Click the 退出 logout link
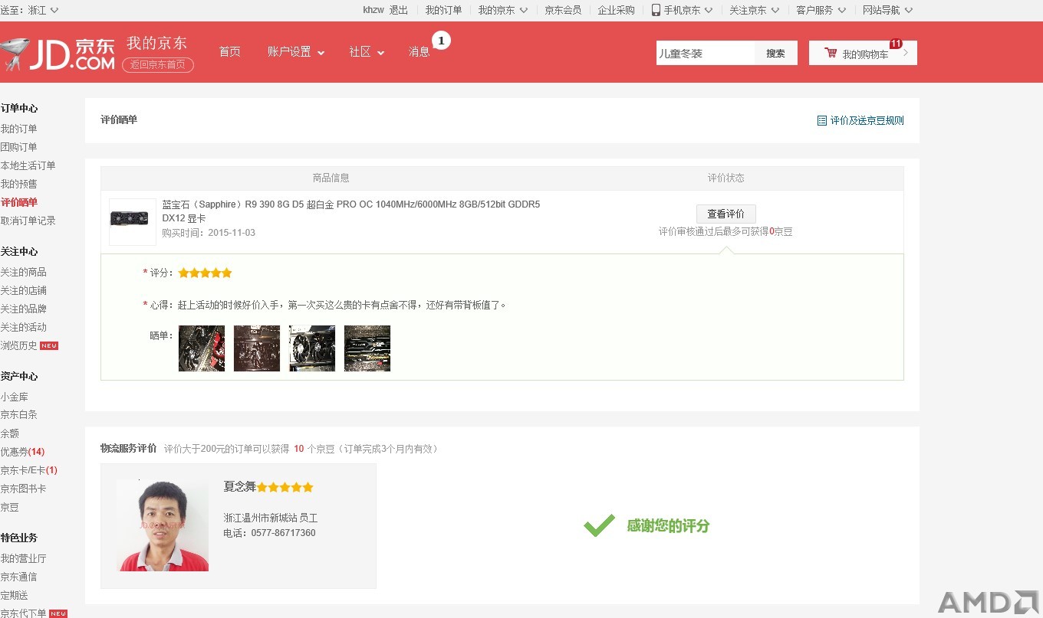 [x=399, y=10]
